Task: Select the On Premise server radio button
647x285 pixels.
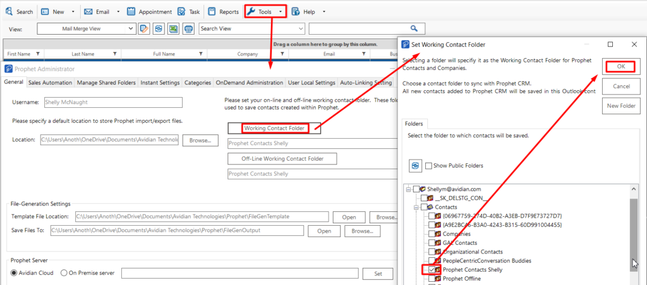Action: point(64,273)
